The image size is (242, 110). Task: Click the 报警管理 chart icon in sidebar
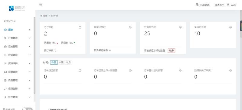[5, 72]
